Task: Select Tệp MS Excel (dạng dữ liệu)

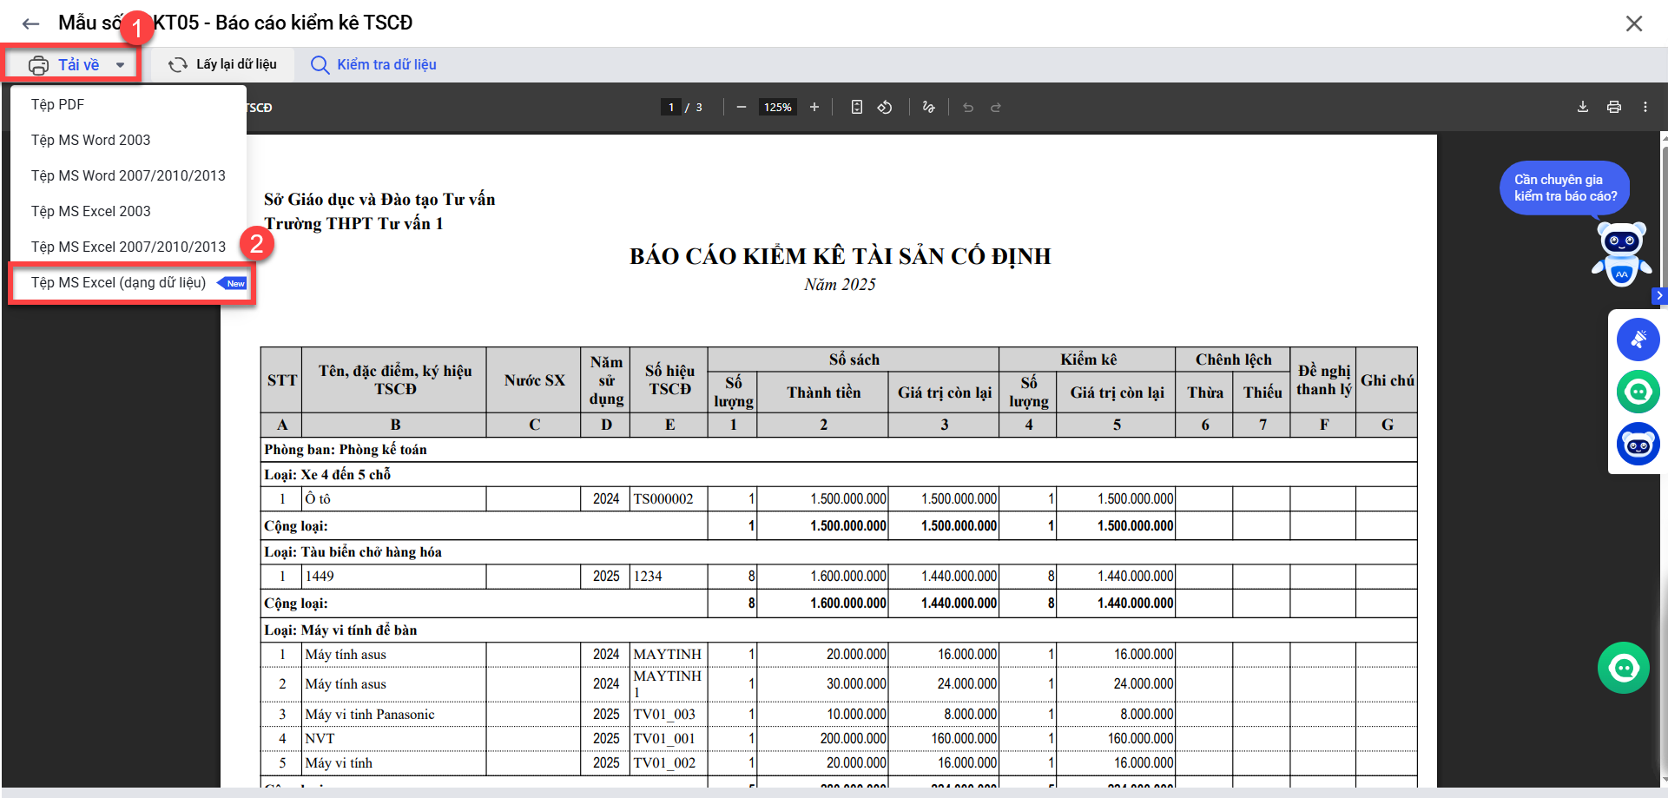Action: (x=119, y=283)
